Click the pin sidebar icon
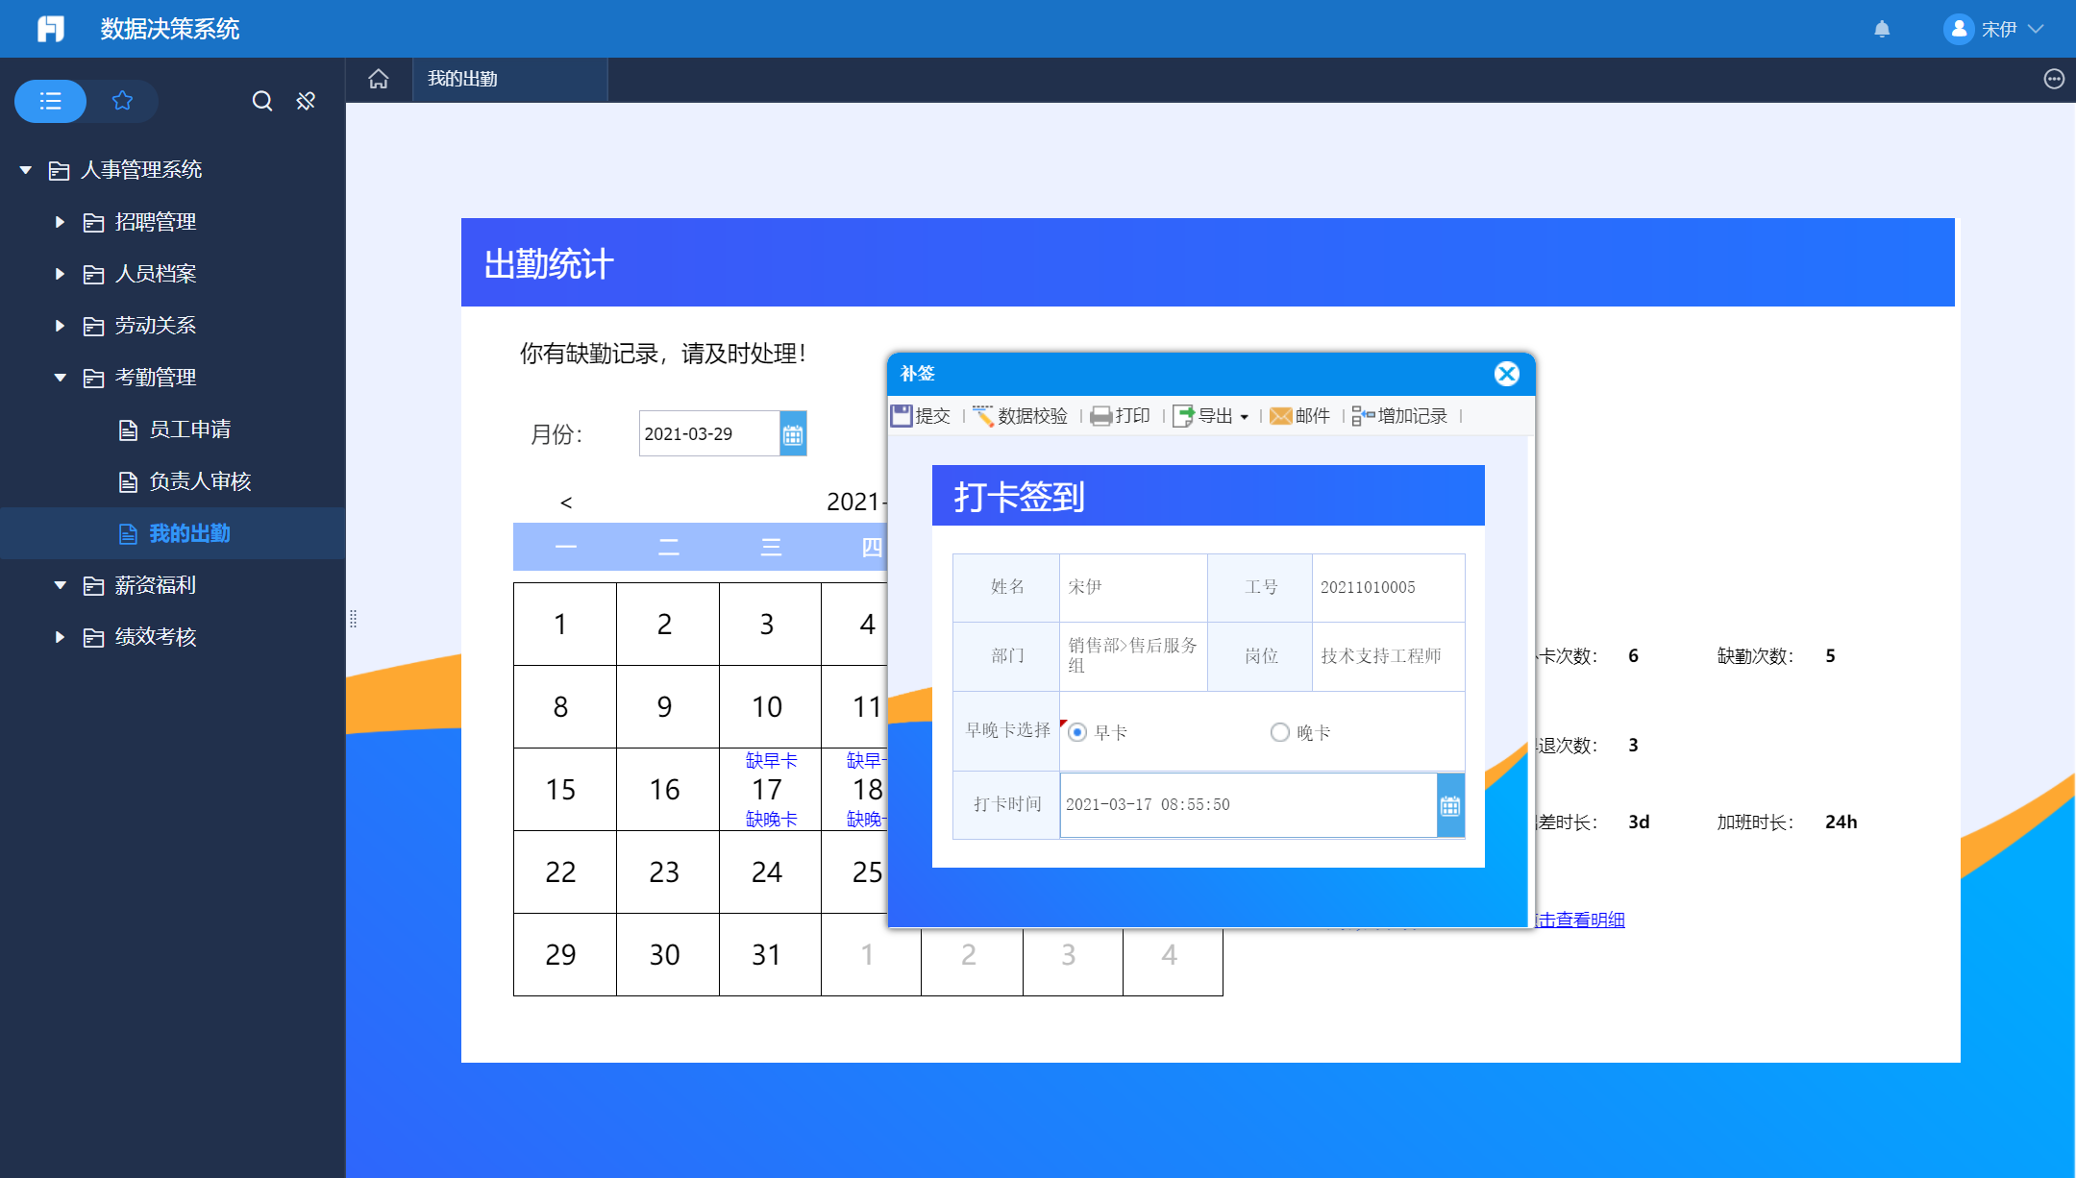Image resolution: width=2076 pixels, height=1178 pixels. tap(306, 101)
